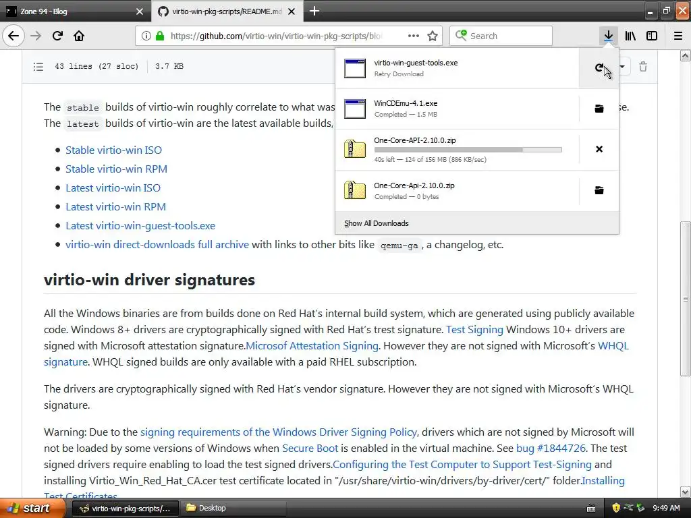Open virtio-win direct-downloads full archive link

click(x=157, y=245)
